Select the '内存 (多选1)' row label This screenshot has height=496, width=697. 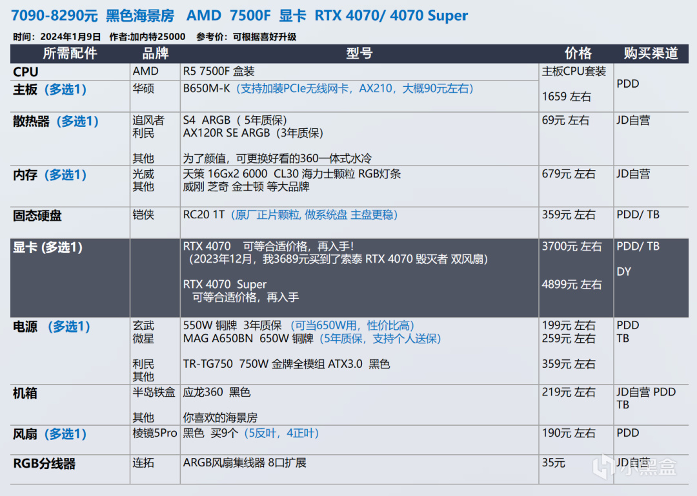pos(50,175)
